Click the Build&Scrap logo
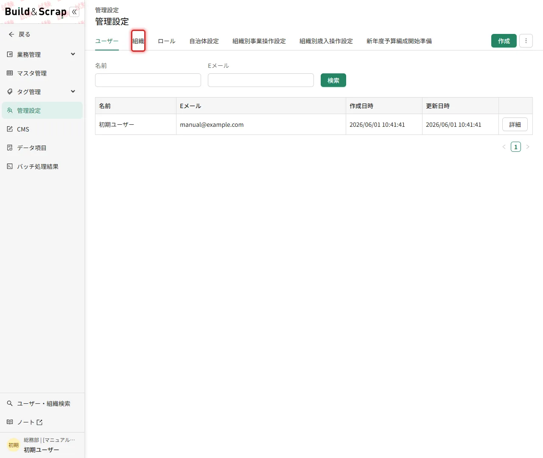The width and height of the screenshot is (543, 458). [36, 12]
